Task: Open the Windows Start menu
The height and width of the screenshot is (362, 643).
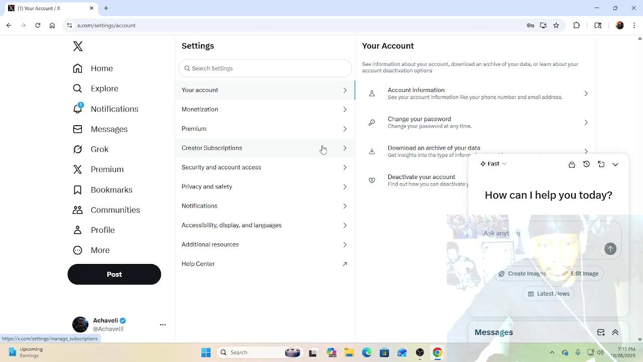Action: [206, 352]
